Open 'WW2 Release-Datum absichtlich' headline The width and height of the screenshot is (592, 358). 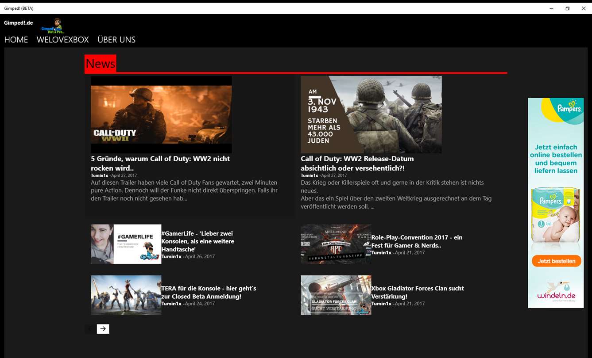tap(357, 163)
